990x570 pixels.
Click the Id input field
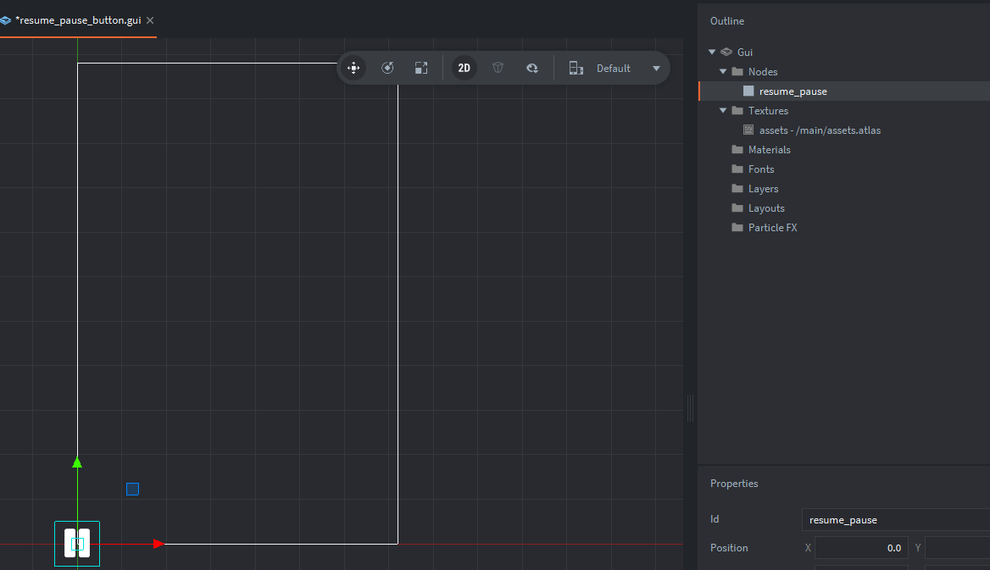(x=894, y=520)
